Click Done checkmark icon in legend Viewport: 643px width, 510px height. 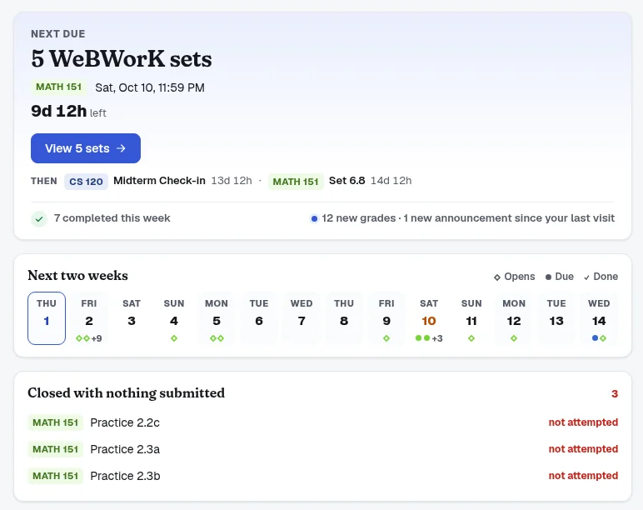tap(587, 277)
